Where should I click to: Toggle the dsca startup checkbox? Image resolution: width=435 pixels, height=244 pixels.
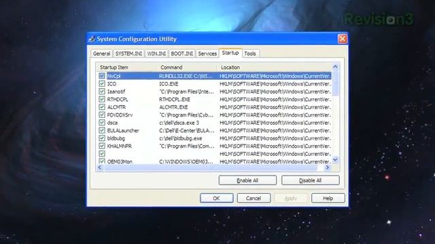(102, 122)
